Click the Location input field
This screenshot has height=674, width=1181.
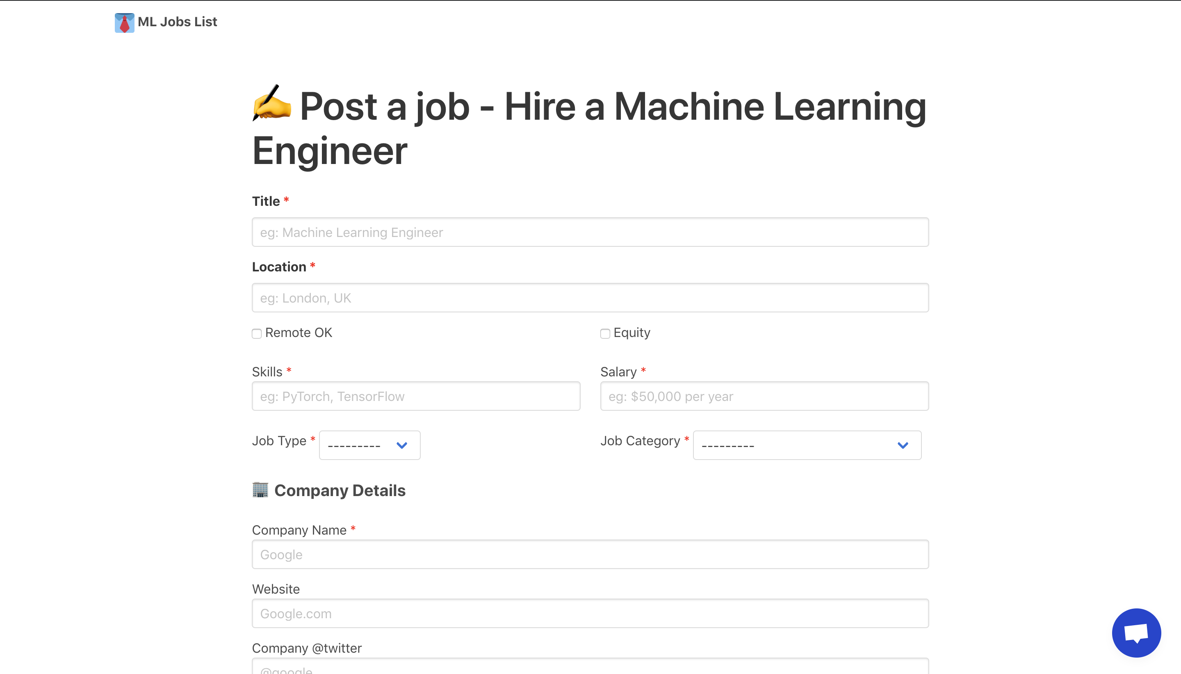pos(589,298)
